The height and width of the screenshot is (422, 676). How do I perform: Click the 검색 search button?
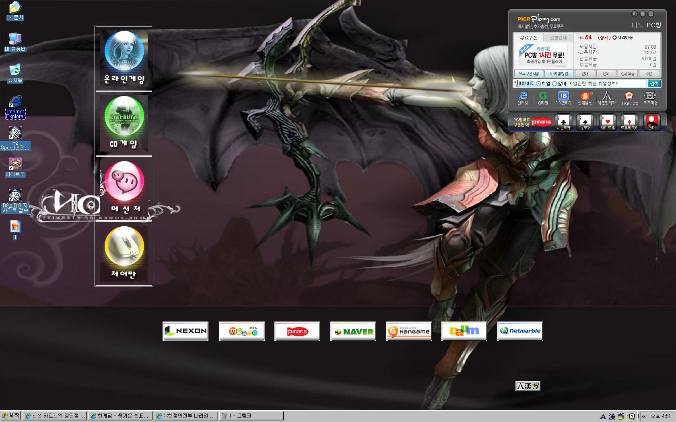tap(654, 84)
